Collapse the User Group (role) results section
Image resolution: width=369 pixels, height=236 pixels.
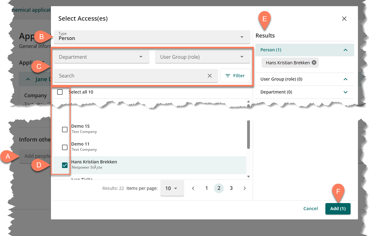pyautogui.click(x=345, y=79)
